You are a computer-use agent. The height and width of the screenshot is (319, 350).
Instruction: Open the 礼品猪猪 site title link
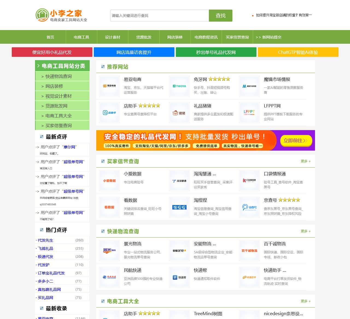(x=203, y=106)
